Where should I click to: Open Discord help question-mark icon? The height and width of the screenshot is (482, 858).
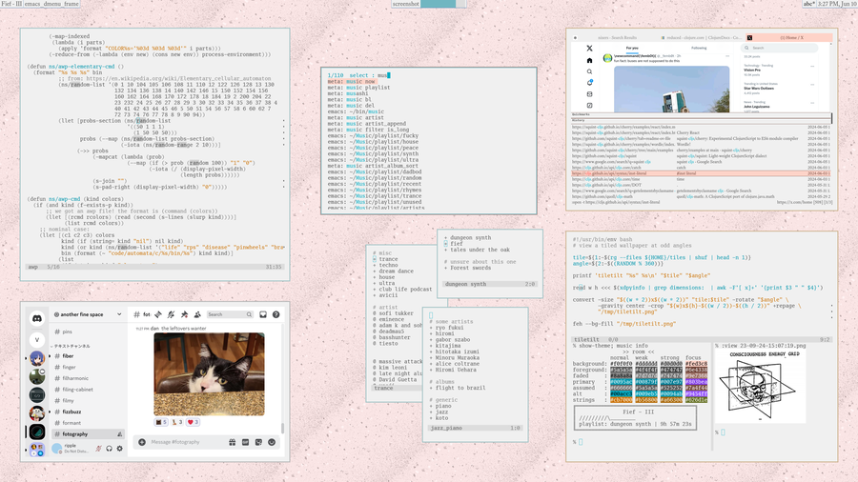click(x=276, y=314)
